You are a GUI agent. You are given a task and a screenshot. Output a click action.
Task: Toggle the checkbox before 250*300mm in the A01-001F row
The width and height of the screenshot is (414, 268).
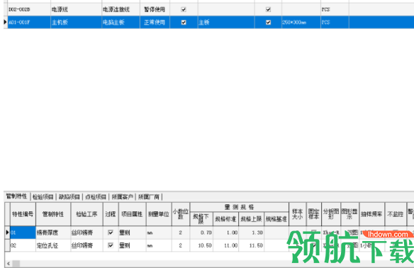click(268, 23)
